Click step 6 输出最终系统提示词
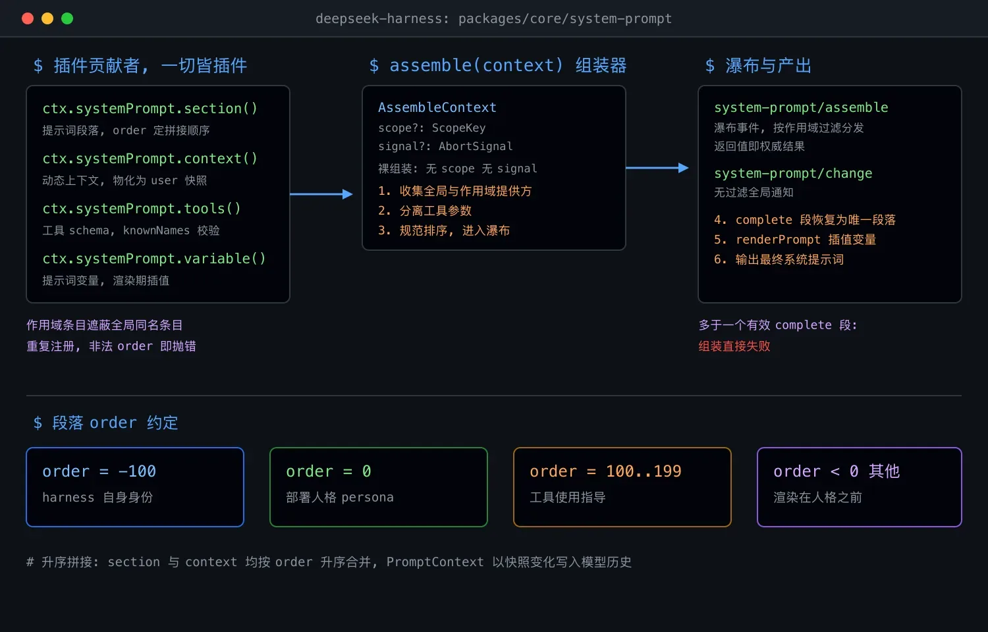Image resolution: width=988 pixels, height=632 pixels. tap(779, 259)
